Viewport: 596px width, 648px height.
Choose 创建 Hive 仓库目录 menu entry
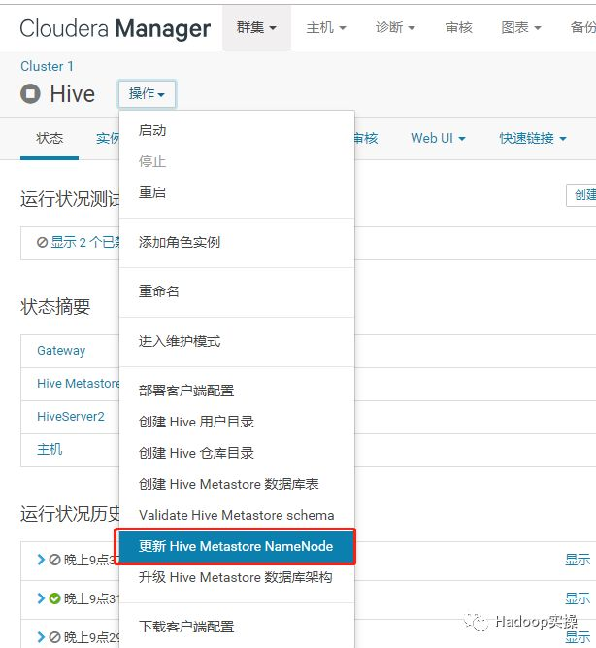point(237,453)
